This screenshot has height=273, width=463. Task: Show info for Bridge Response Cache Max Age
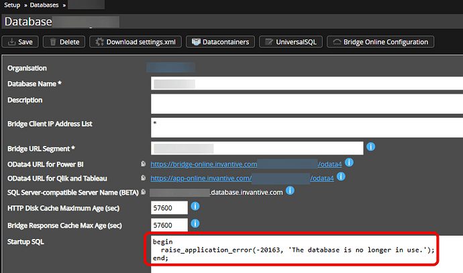tap(196, 224)
